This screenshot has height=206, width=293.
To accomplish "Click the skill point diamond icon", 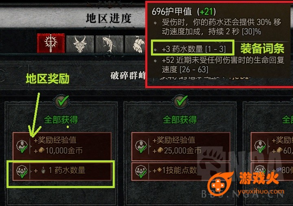I will (x=160, y=170).
